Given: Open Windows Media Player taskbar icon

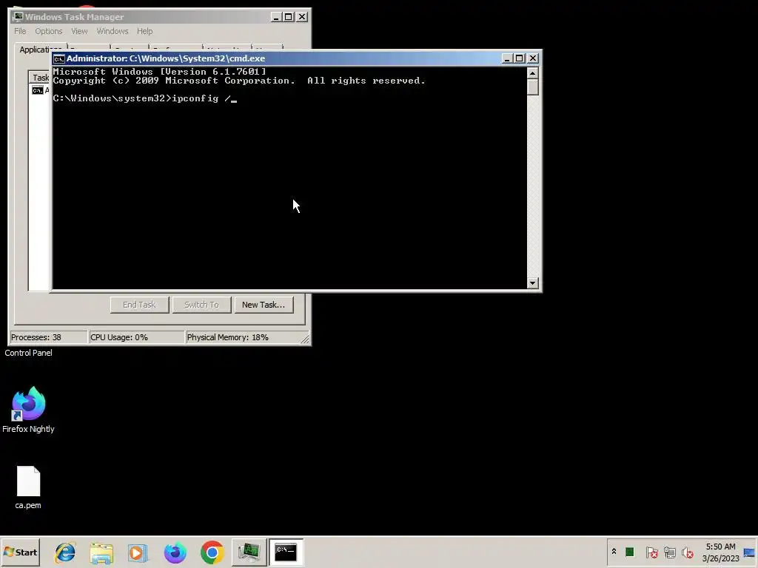Looking at the screenshot, I should point(138,552).
